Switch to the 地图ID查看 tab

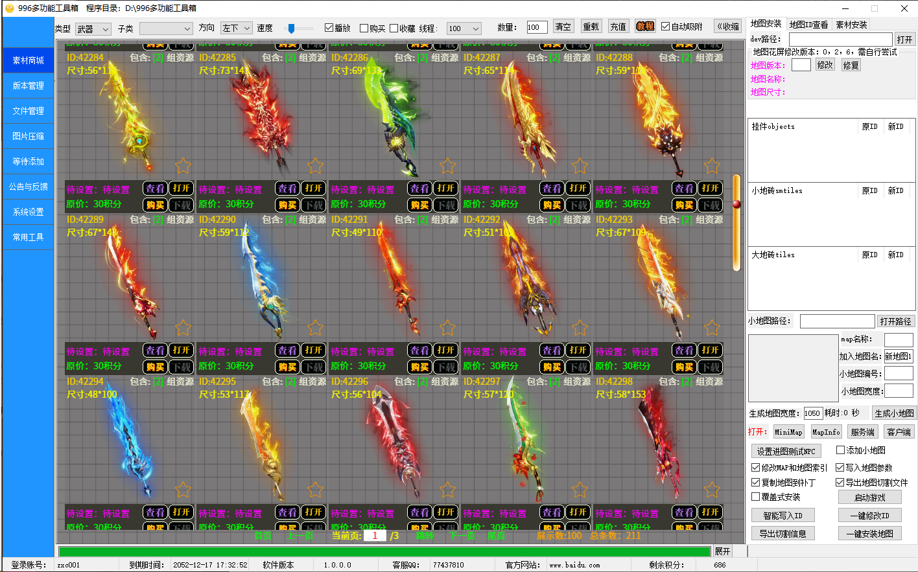808,25
